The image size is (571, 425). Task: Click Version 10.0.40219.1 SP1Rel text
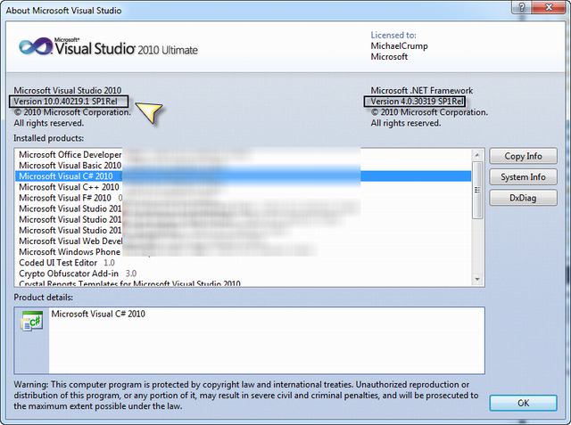(x=65, y=102)
